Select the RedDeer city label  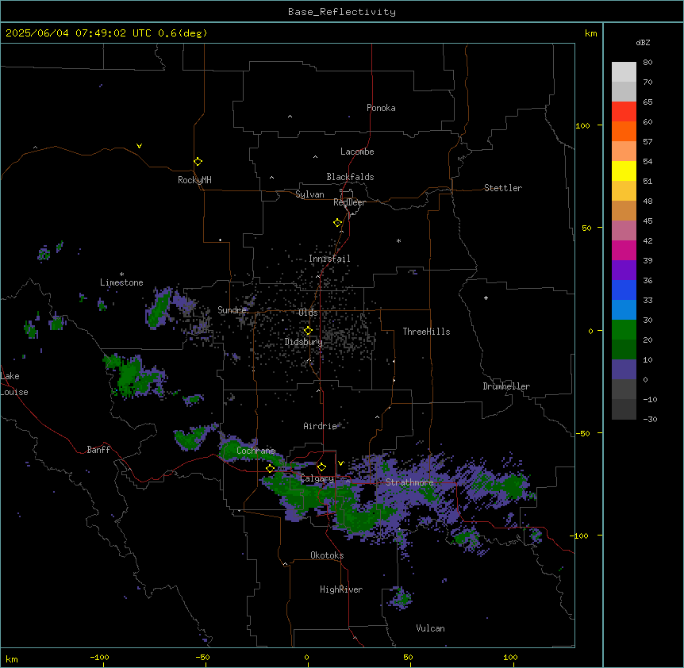point(349,202)
